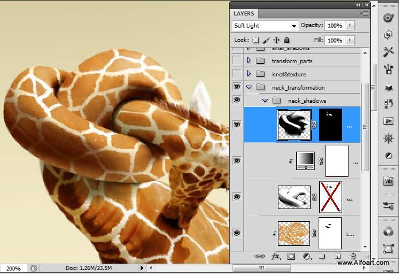Image resolution: width=399 pixels, height=274 pixels.
Task: Switch to the Layers tab
Action: pyautogui.click(x=244, y=13)
